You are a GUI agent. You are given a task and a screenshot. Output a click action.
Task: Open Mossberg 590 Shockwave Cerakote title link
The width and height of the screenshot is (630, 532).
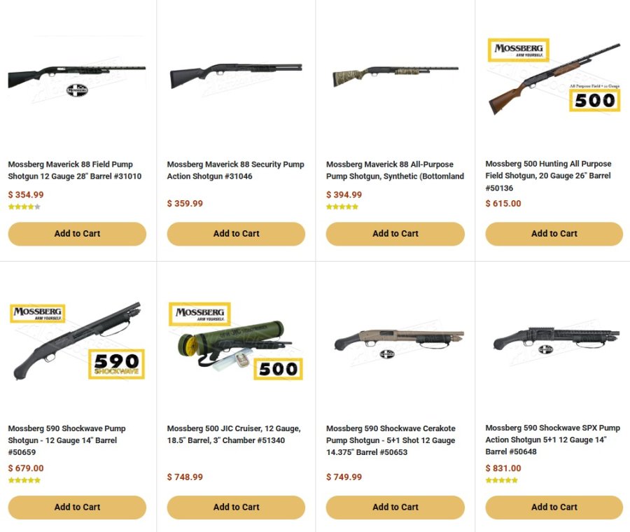[391, 440]
